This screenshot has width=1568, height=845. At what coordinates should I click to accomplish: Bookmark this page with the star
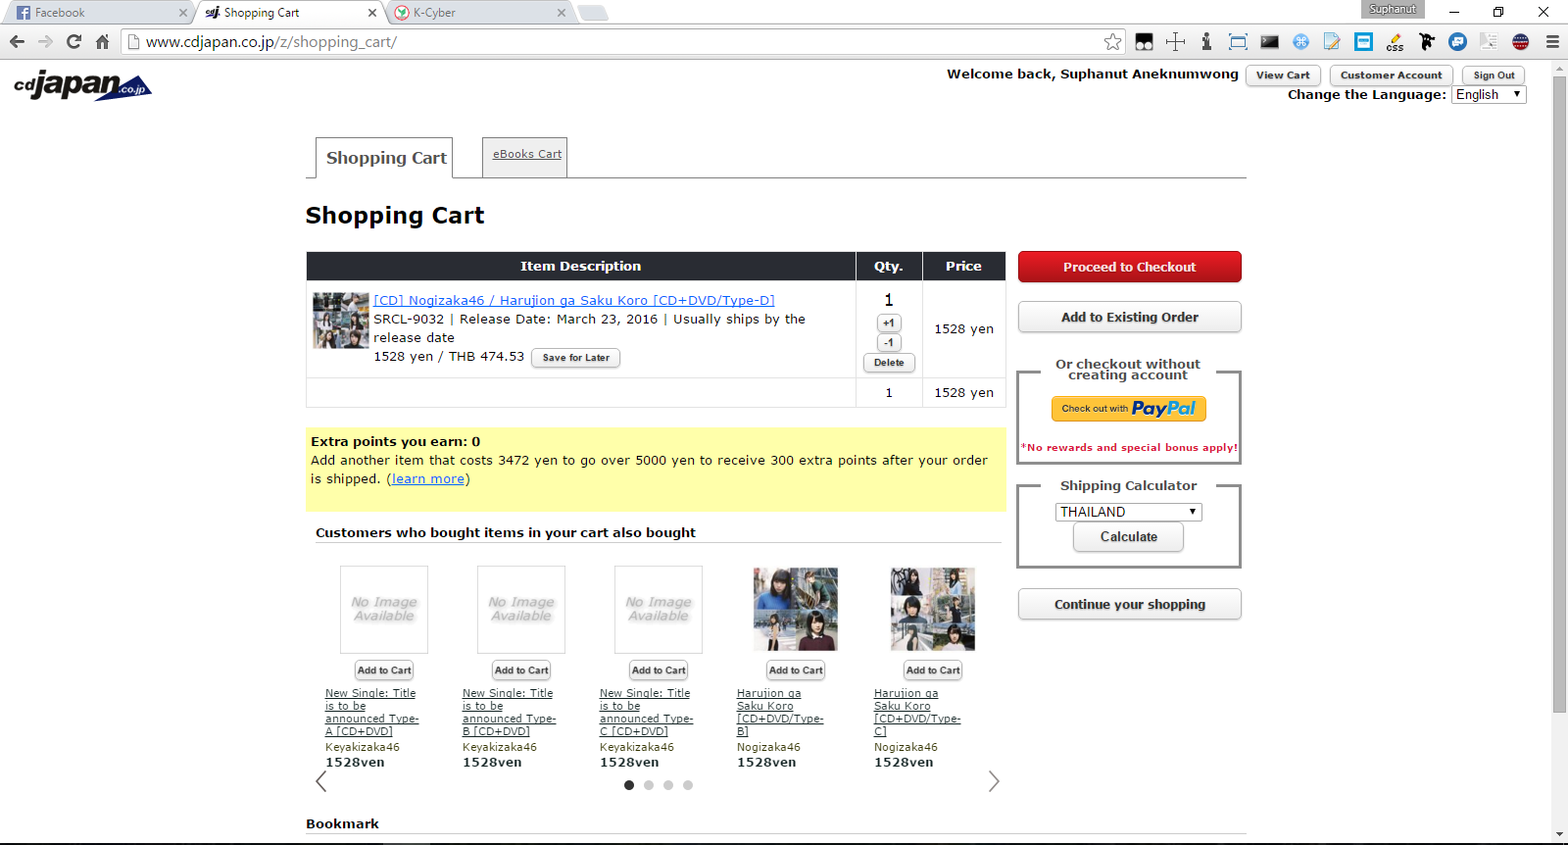[1112, 41]
